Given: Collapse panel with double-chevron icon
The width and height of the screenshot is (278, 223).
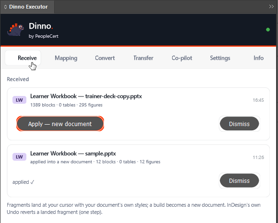Looking at the screenshot, I should pos(271,7).
